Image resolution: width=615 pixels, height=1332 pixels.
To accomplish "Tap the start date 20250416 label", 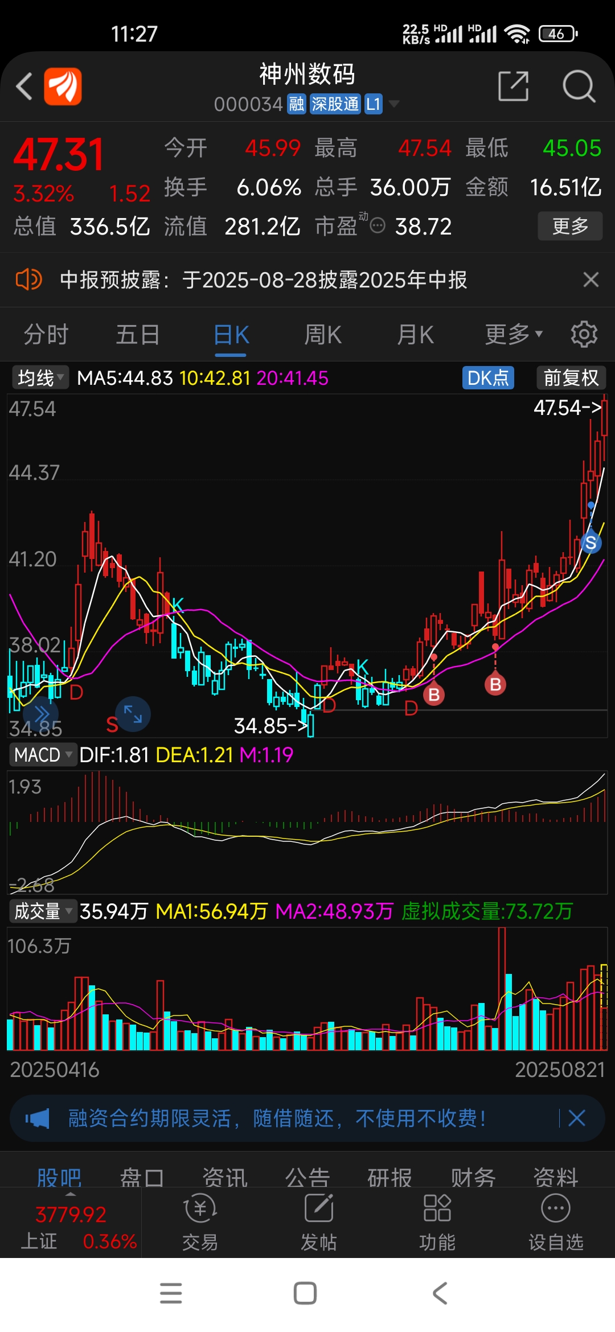I will click(x=55, y=1070).
